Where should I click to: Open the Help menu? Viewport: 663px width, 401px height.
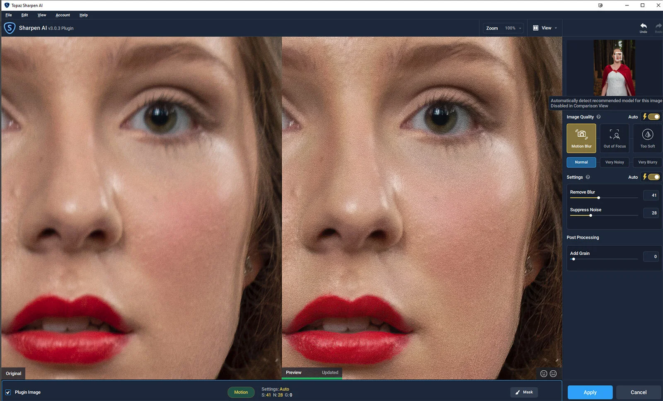[84, 15]
